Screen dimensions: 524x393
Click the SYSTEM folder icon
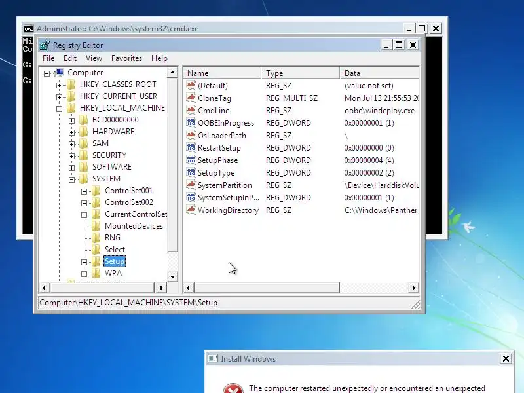84,179
